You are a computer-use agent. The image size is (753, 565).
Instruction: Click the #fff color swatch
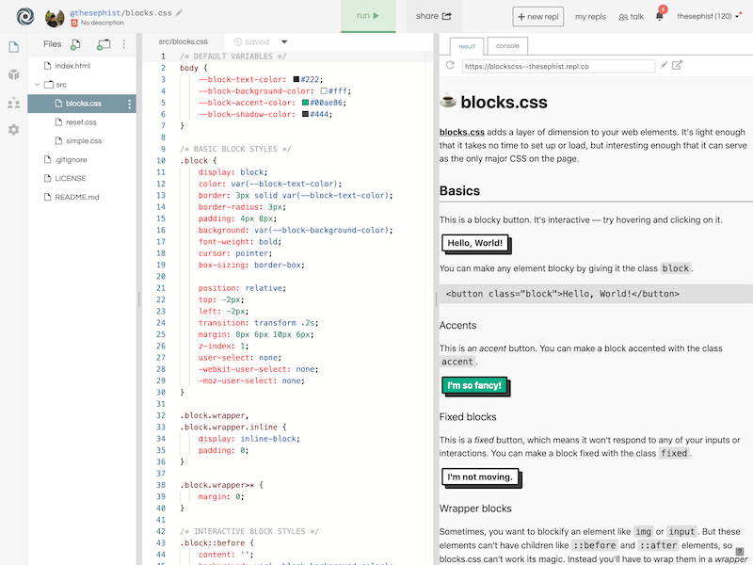click(324, 90)
